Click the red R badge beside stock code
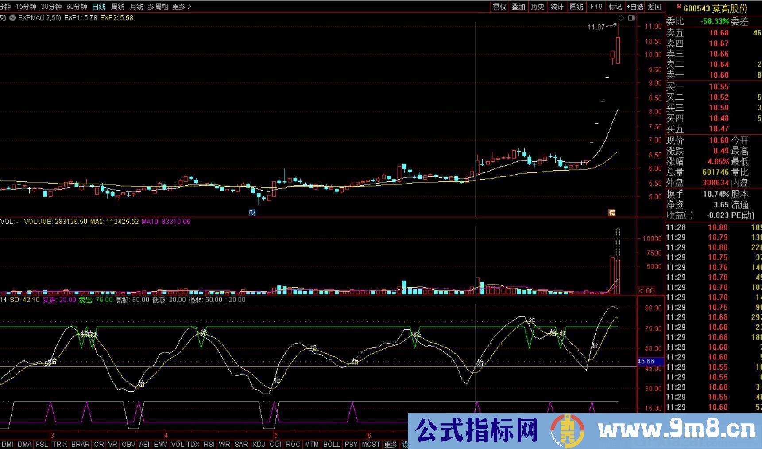The image size is (762, 449). 679,7
